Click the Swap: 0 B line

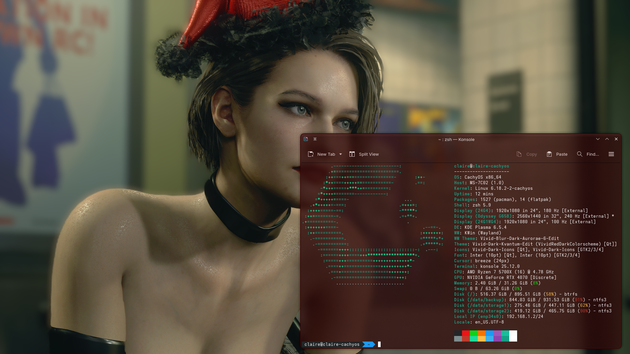point(488,289)
